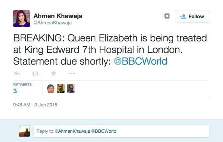Click the Follow button
The height and width of the screenshot is (142, 223).
(x=192, y=16)
